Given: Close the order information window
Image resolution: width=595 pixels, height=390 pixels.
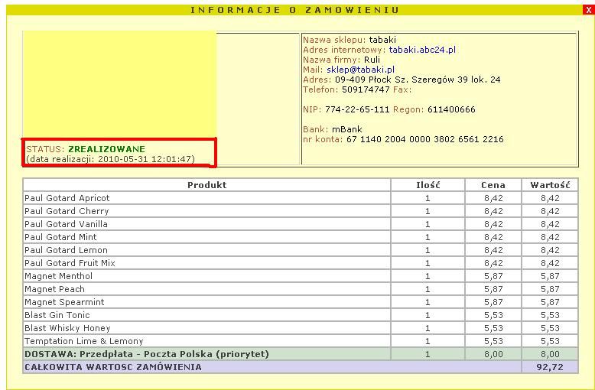Looking at the screenshot, I should tap(589, 10).
